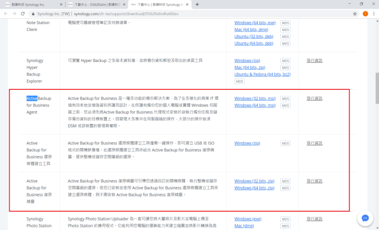Download Note Station Client Windows 64 bits exe
The width and height of the screenshot is (379, 230).
(255, 23)
